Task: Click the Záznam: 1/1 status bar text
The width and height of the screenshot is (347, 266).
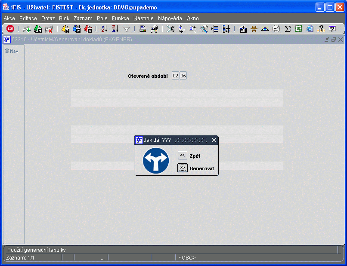Action: (20, 257)
